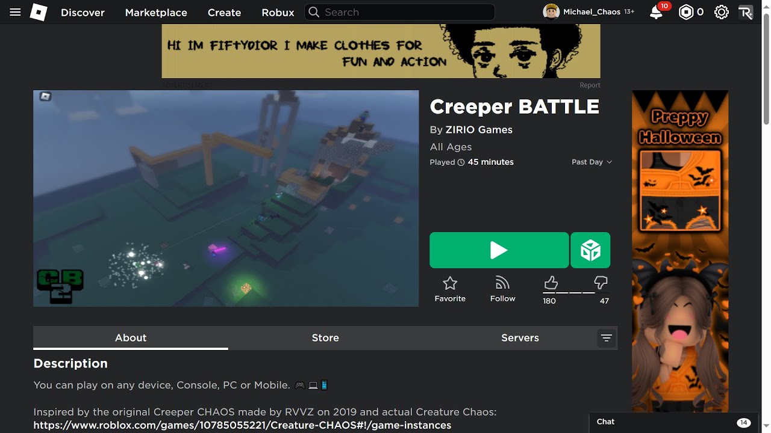Viewport: 771px width, 433px height.
Task: Open the Robux balance icon
Action: tap(686, 12)
